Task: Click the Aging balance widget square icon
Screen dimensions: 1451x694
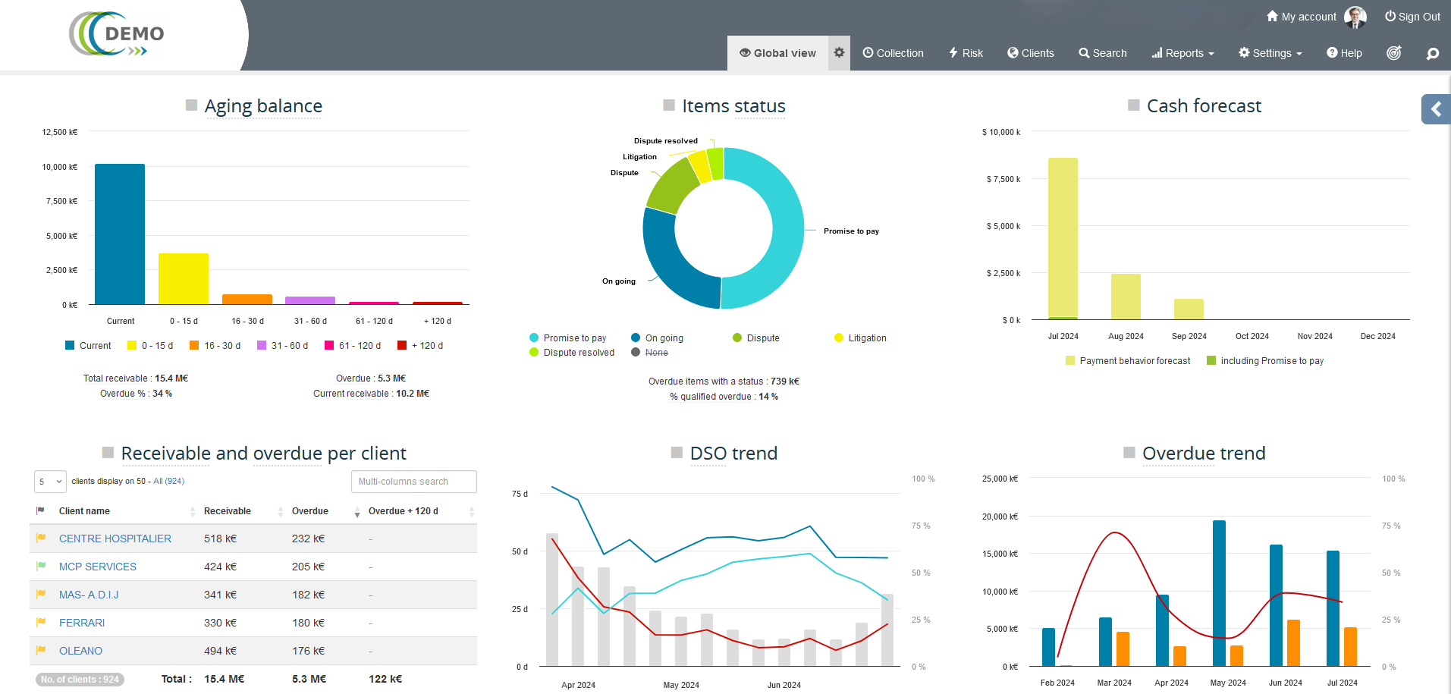Action: click(192, 105)
